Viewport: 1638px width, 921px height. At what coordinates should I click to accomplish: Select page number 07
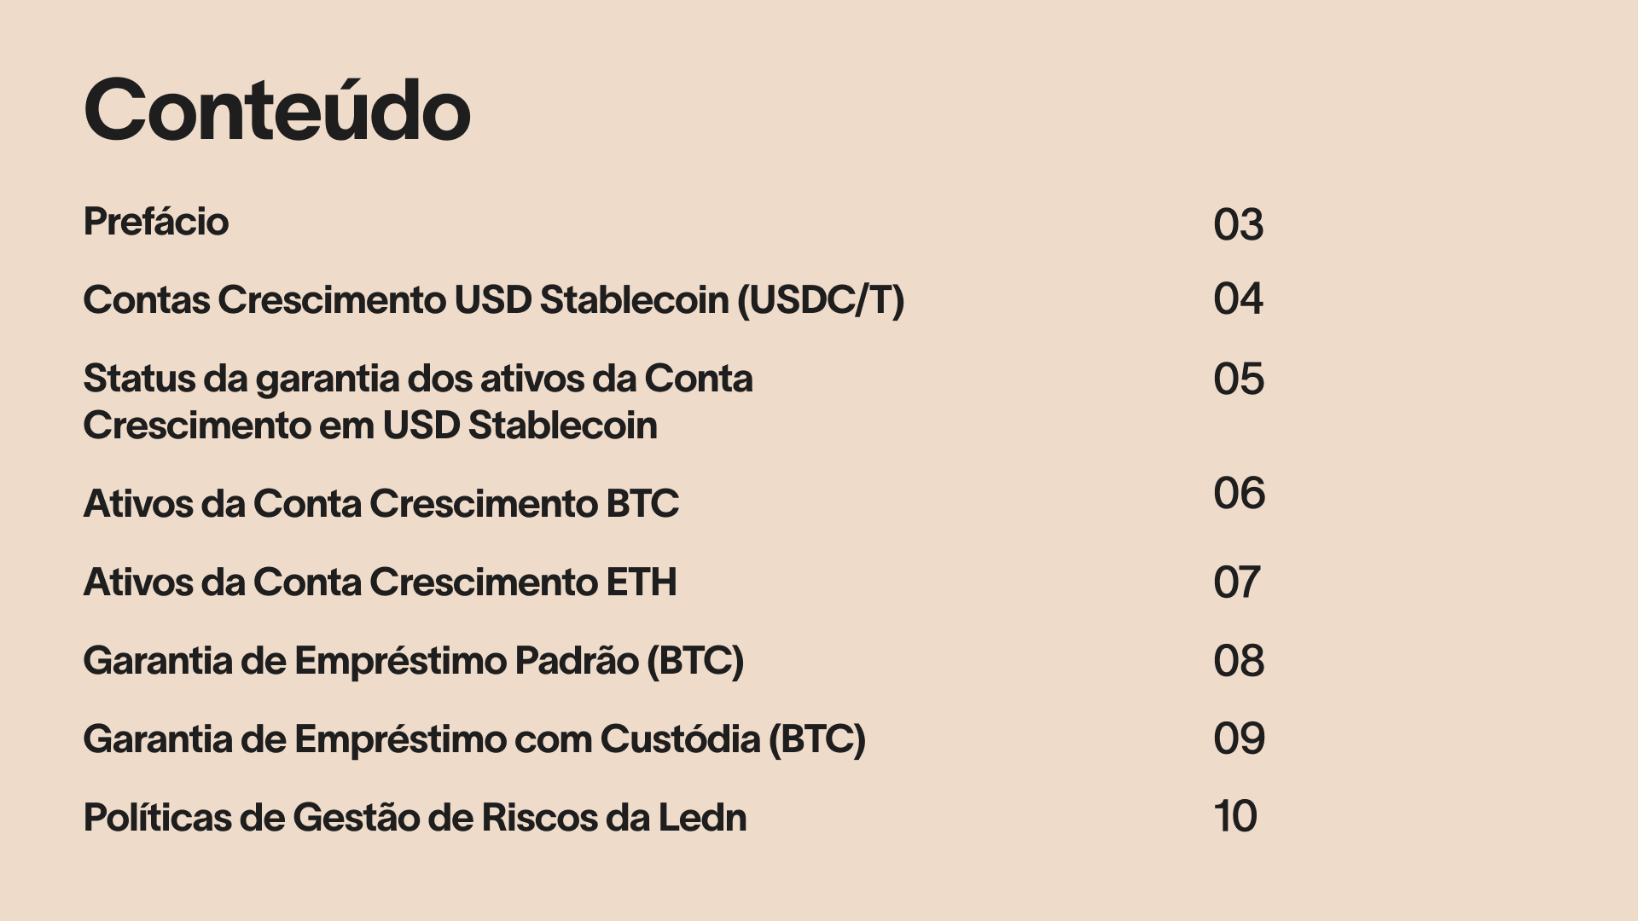pyautogui.click(x=1237, y=583)
